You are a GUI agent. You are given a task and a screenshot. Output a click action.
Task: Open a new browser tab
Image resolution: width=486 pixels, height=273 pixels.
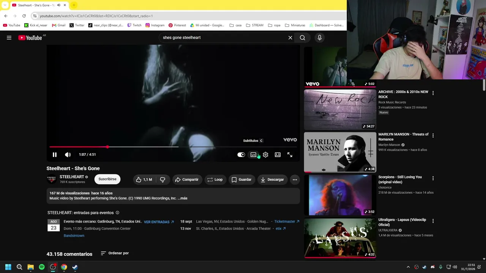pos(74,5)
